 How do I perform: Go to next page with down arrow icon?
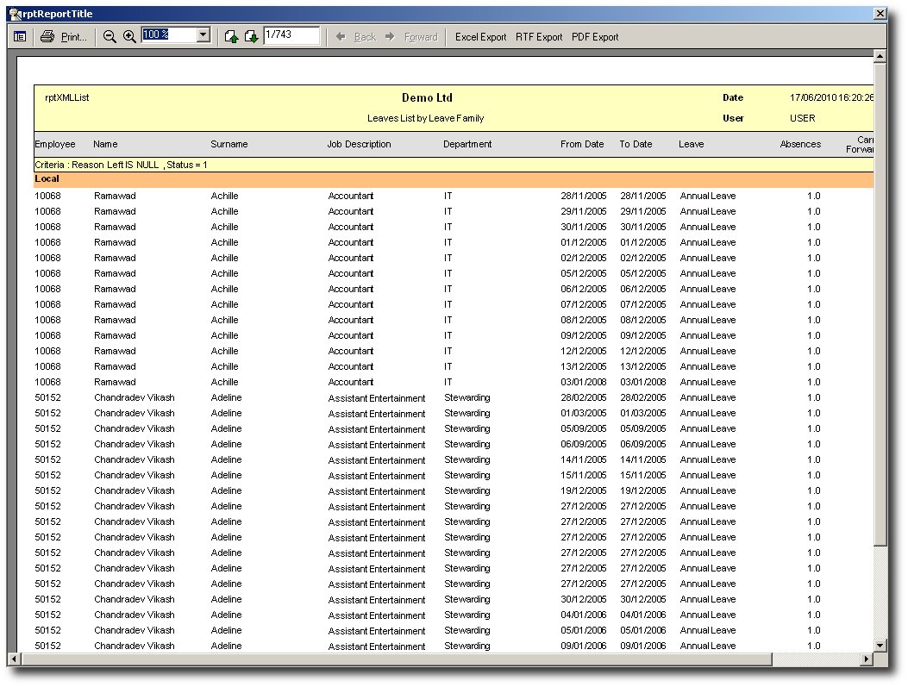(250, 37)
